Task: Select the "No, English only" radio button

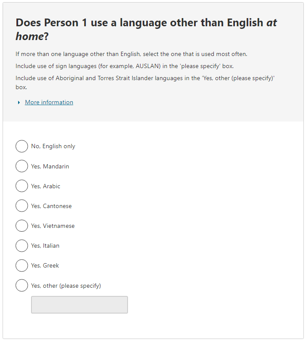Action: (22, 146)
